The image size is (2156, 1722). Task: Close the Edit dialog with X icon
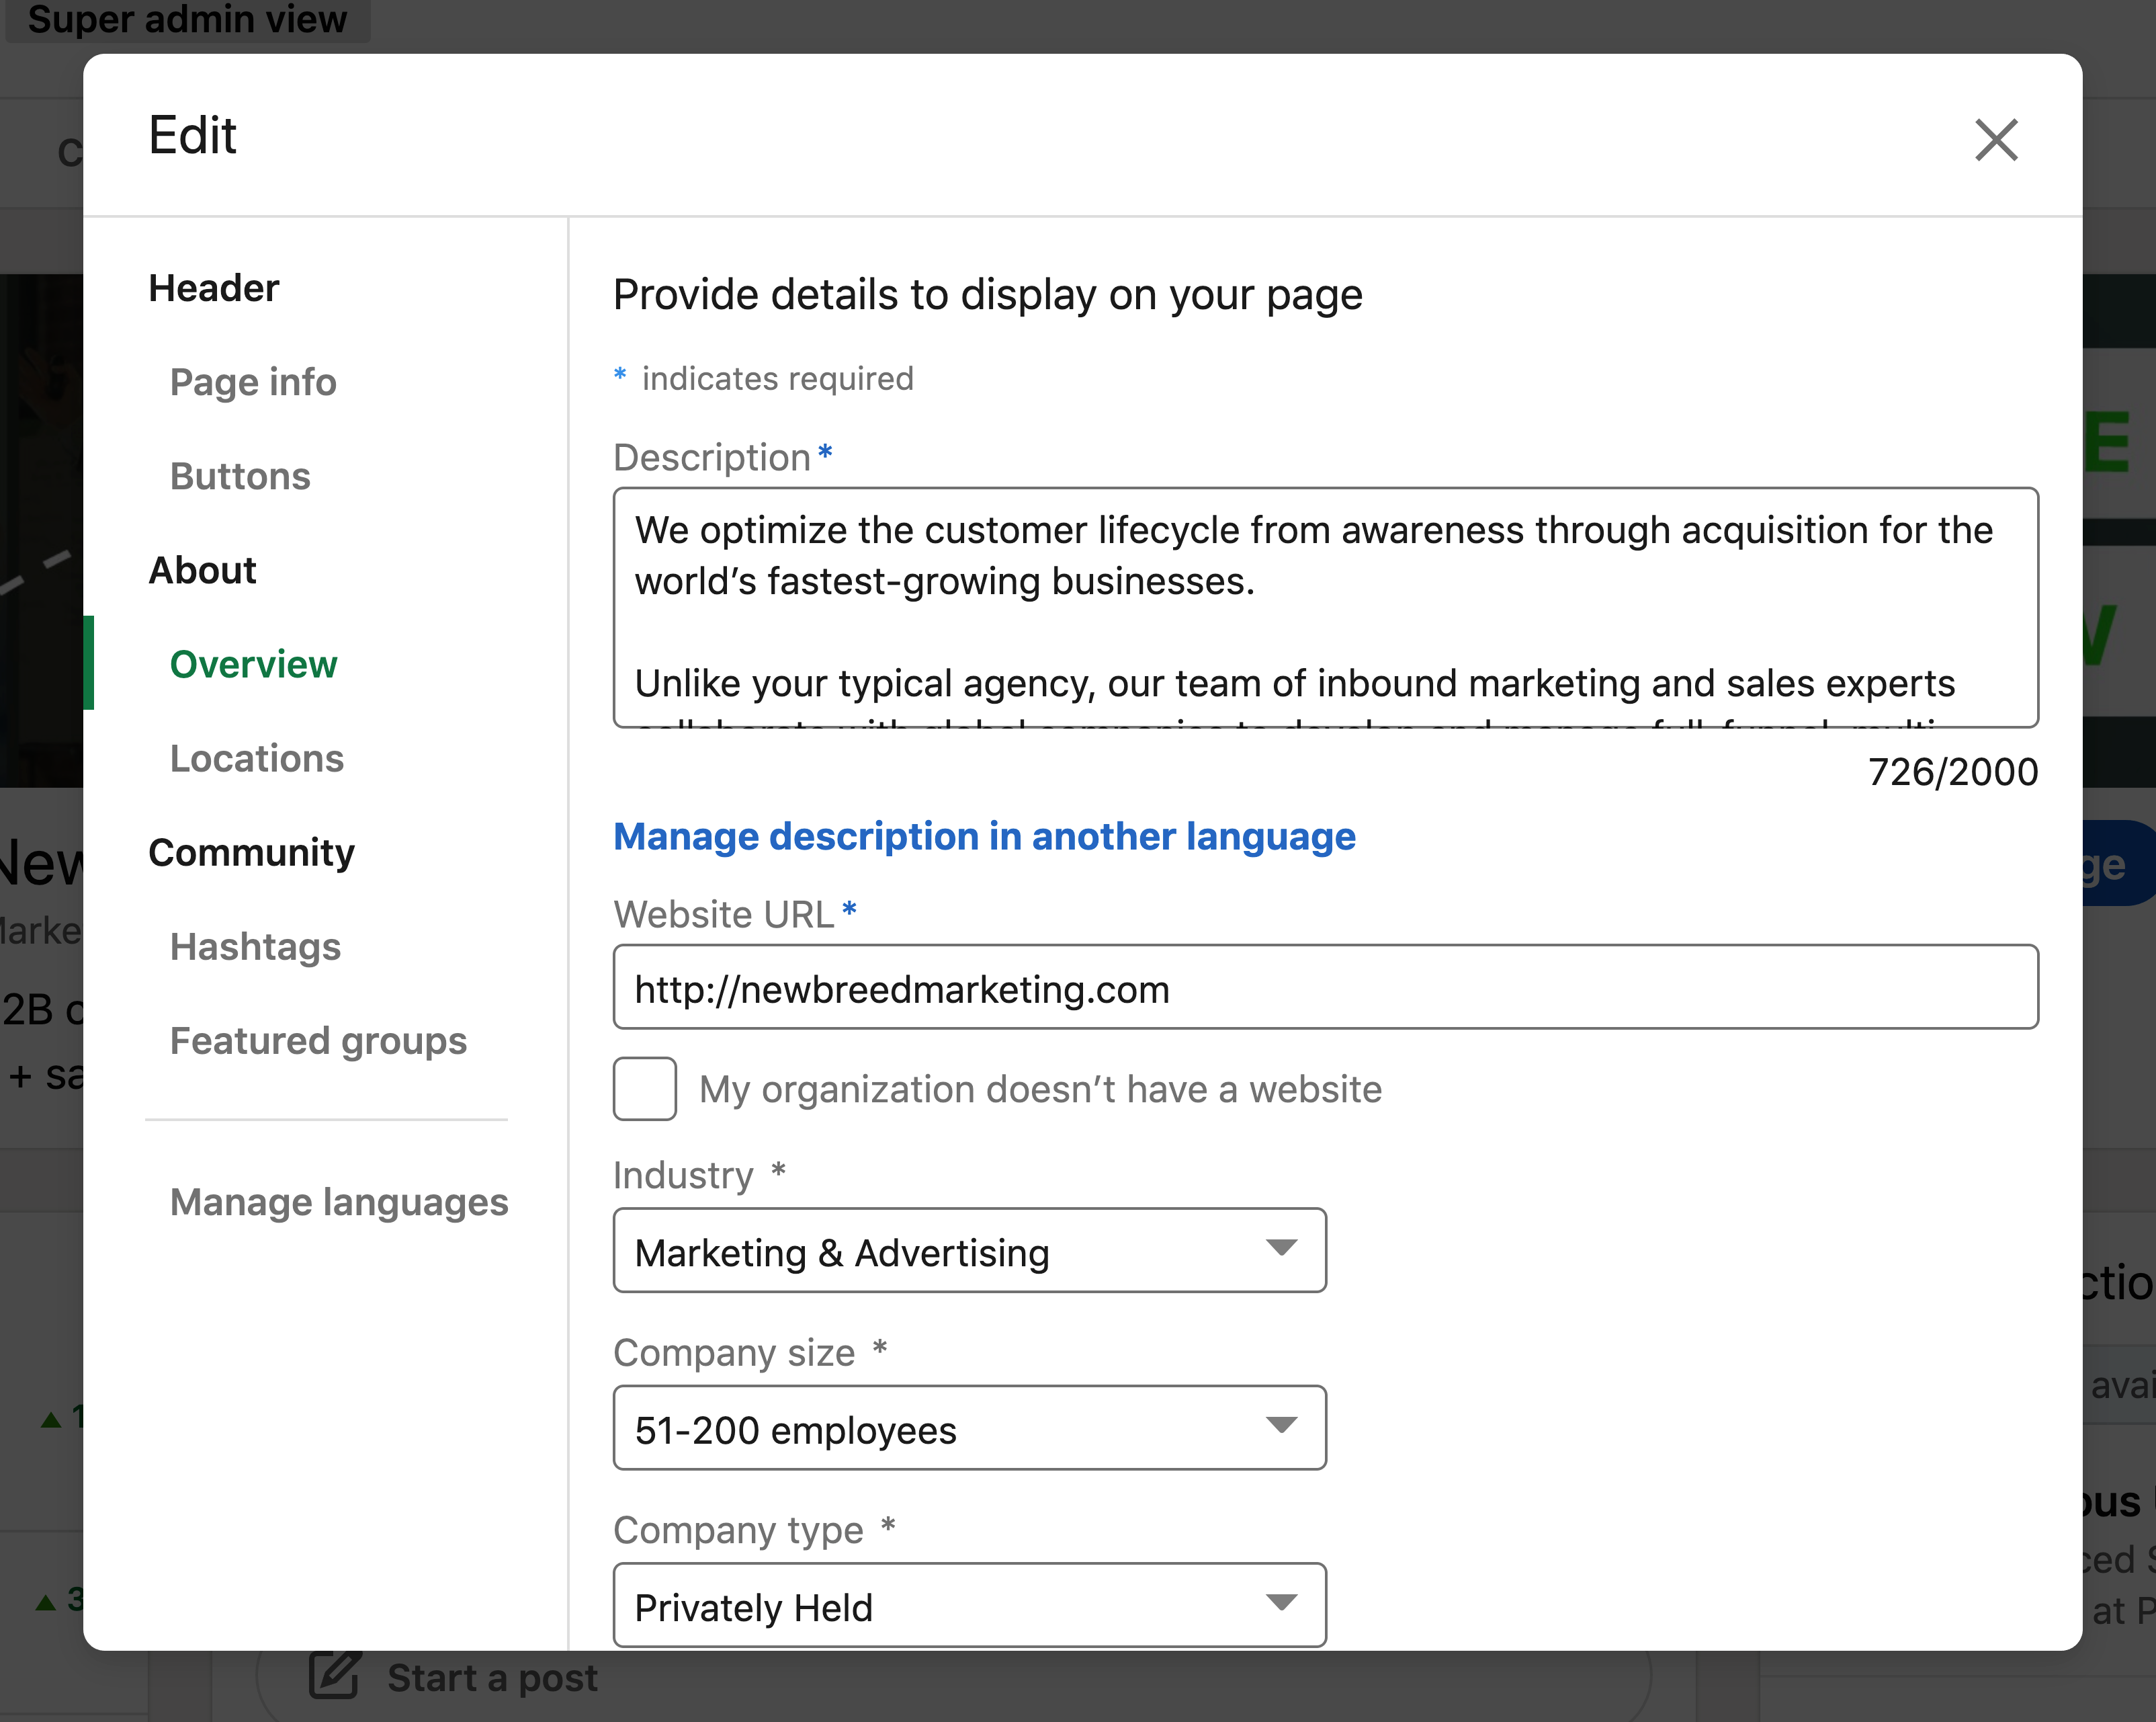tap(1996, 139)
